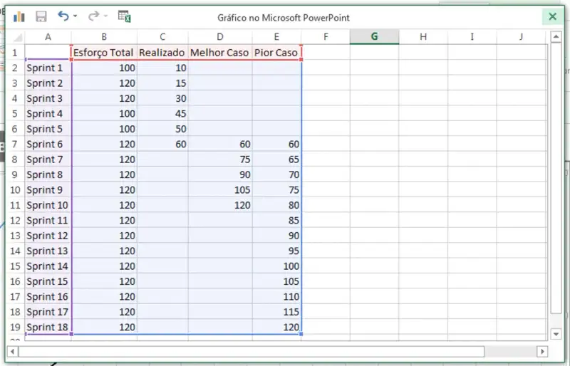Select column E header
570x366 pixels.
[x=276, y=37]
